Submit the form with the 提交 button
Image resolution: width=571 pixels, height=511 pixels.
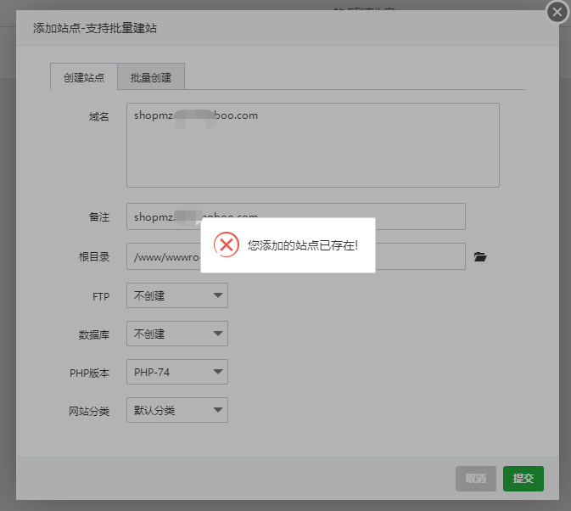(523, 479)
